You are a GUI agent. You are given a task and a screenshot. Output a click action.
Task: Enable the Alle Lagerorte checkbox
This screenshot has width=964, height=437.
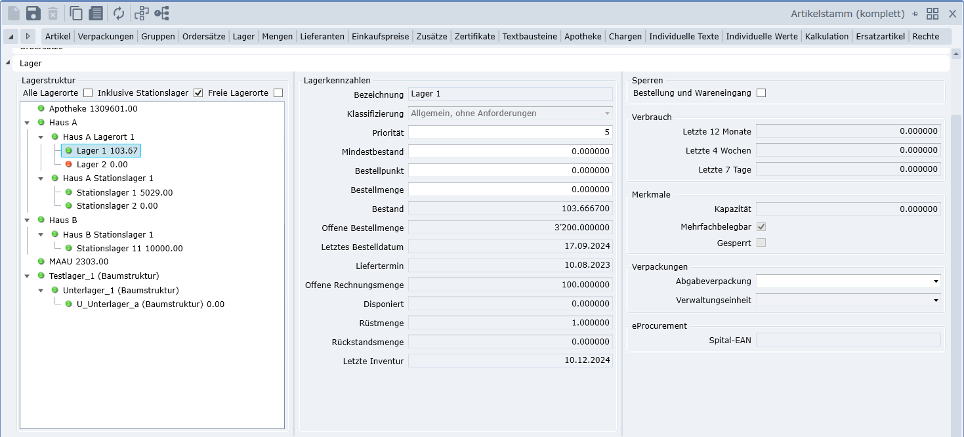[88, 93]
